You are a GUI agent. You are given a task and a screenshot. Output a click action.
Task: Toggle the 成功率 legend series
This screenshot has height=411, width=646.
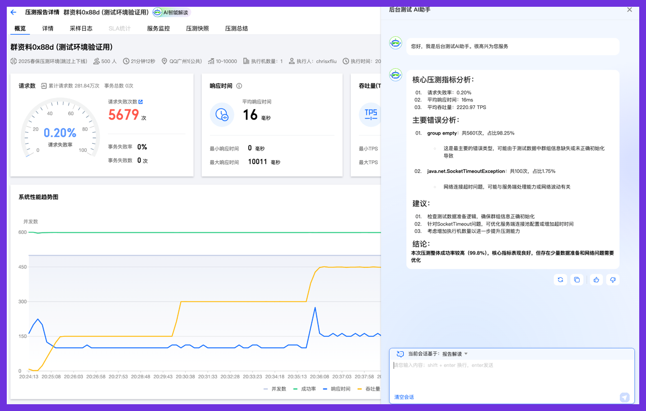point(305,389)
